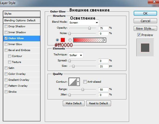Select the gradient radio button
159x124 pixels.
coord(70,40)
